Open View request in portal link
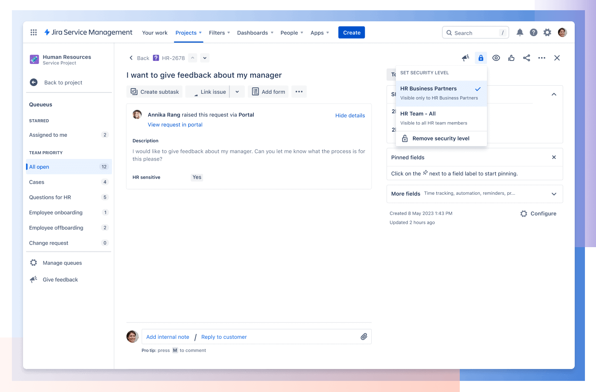Image resolution: width=596 pixels, height=392 pixels. 175,124
